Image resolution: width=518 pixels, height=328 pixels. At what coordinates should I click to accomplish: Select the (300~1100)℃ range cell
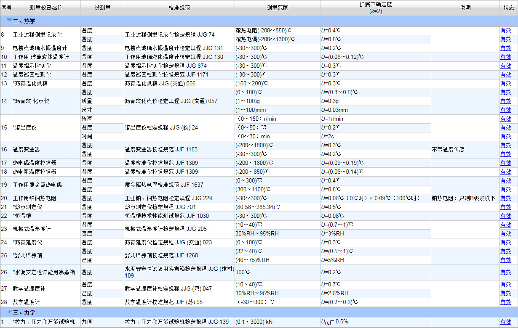tap(278, 189)
